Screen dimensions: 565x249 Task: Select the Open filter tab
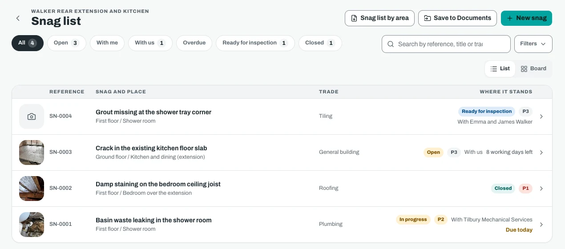click(66, 43)
